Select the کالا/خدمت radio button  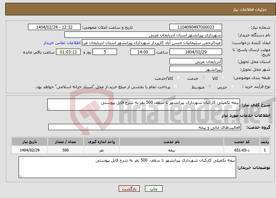point(178,78)
